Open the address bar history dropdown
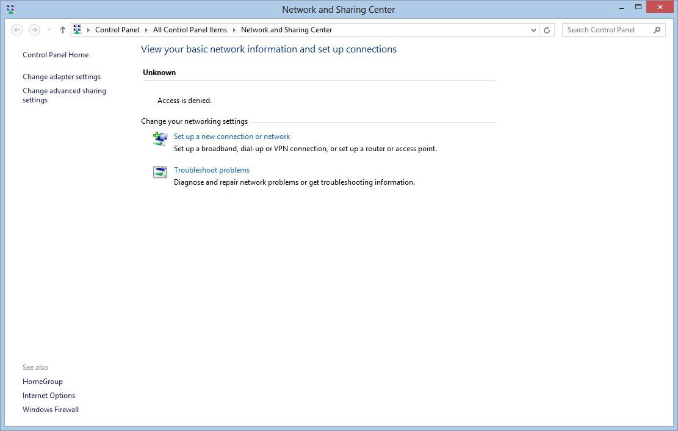The width and height of the screenshot is (678, 431). 533,30
